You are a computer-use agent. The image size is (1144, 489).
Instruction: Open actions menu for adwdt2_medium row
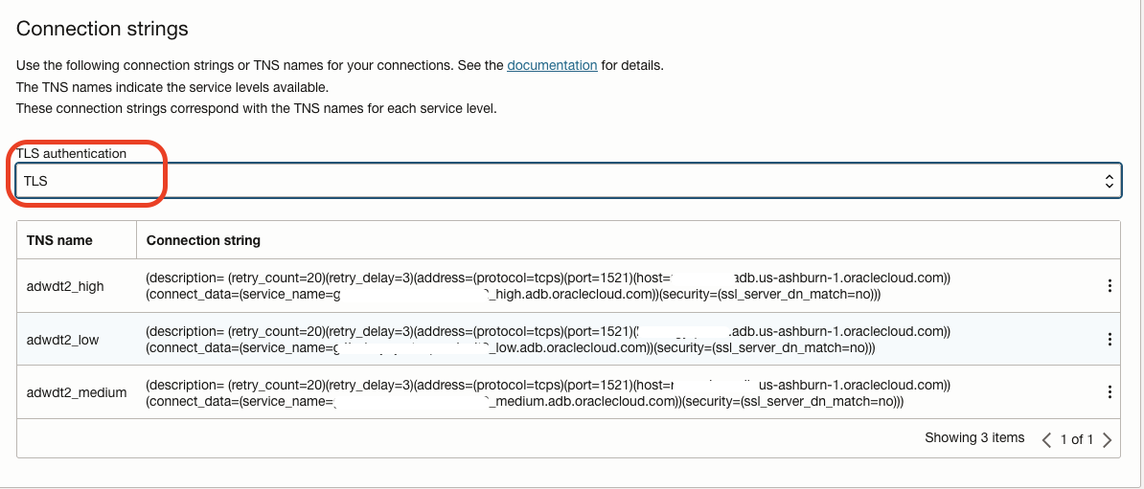(x=1110, y=392)
